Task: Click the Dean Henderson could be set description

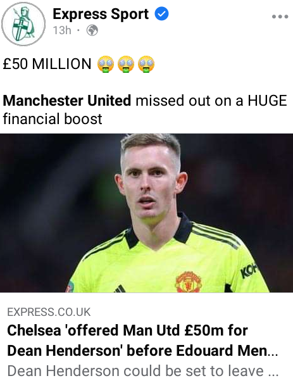Action: coord(142,371)
